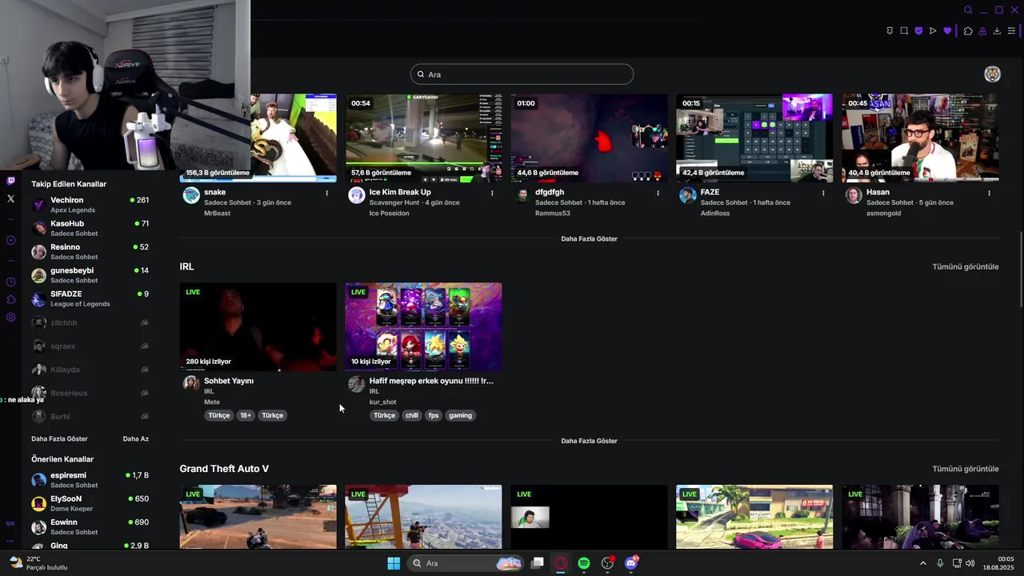Open gunesbeybi channel row

point(90,275)
